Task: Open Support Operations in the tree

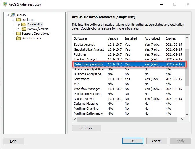Action: [x=35, y=34]
